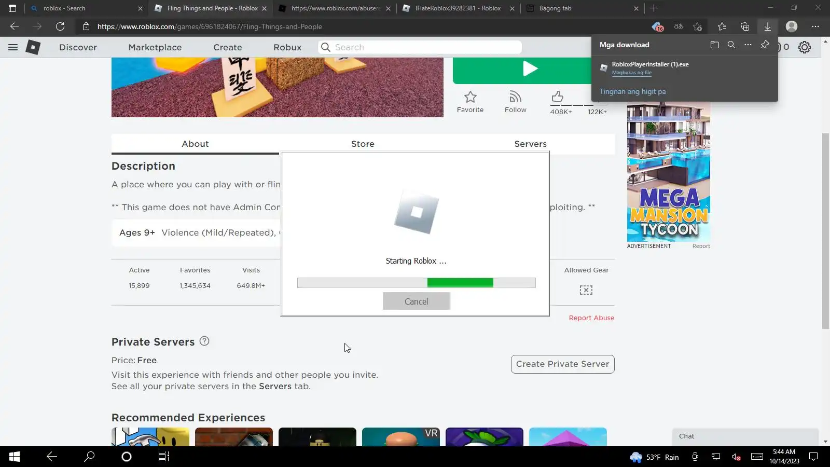
Task: Click the translate/read aloud address bar icon
Action: tap(678, 26)
